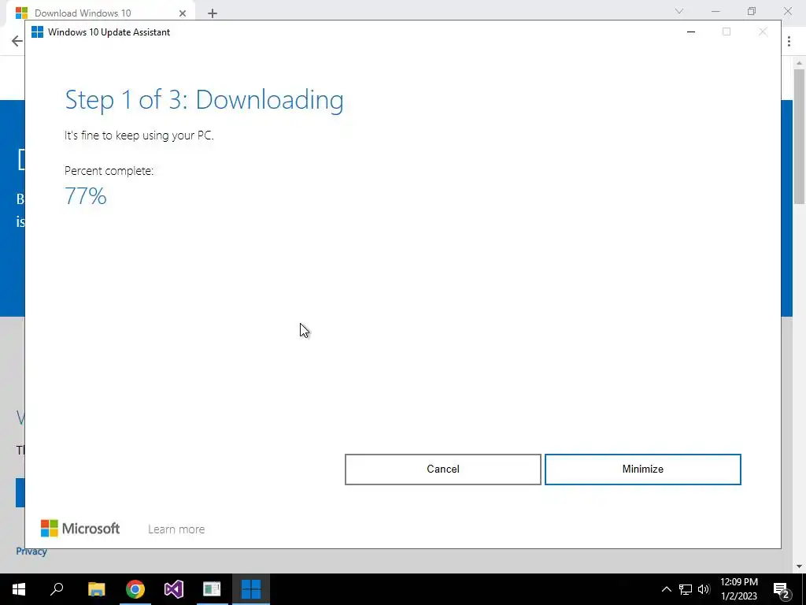The width and height of the screenshot is (806, 605).
Task: Click the 77% percent complete value
Action: click(x=85, y=196)
